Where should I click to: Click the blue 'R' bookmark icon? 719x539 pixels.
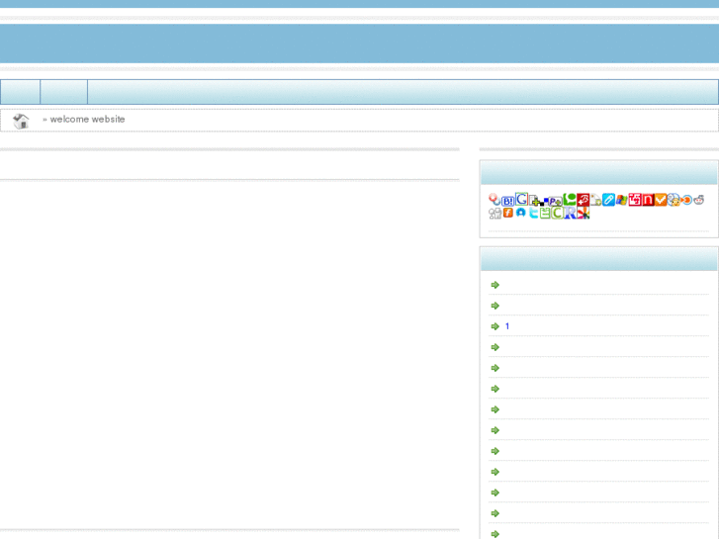point(570,214)
